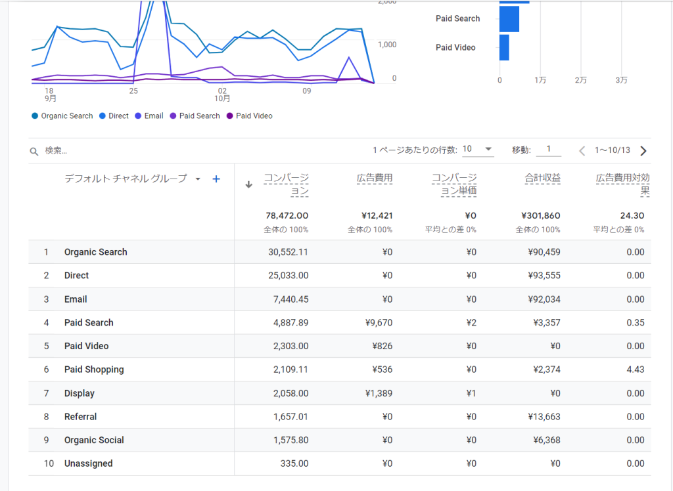Click Organic Search conversions 30,552.11
673x491 pixels.
pos(288,252)
